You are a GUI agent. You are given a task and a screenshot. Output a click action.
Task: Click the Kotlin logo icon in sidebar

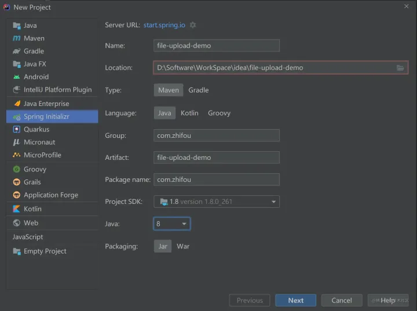tap(16, 209)
